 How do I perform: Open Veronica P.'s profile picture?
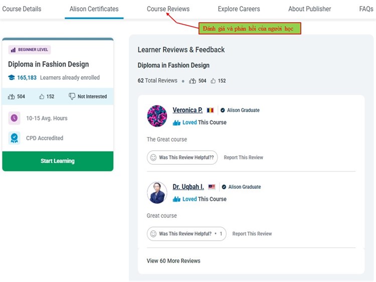click(157, 116)
